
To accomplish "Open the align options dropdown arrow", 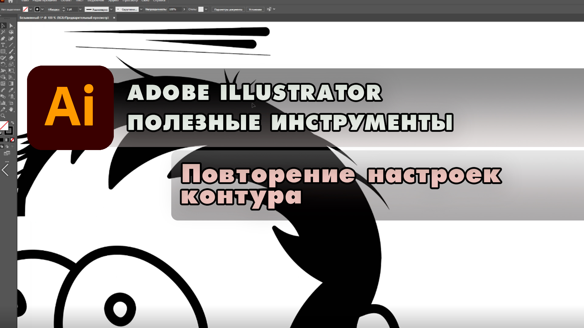I will coord(274,9).
